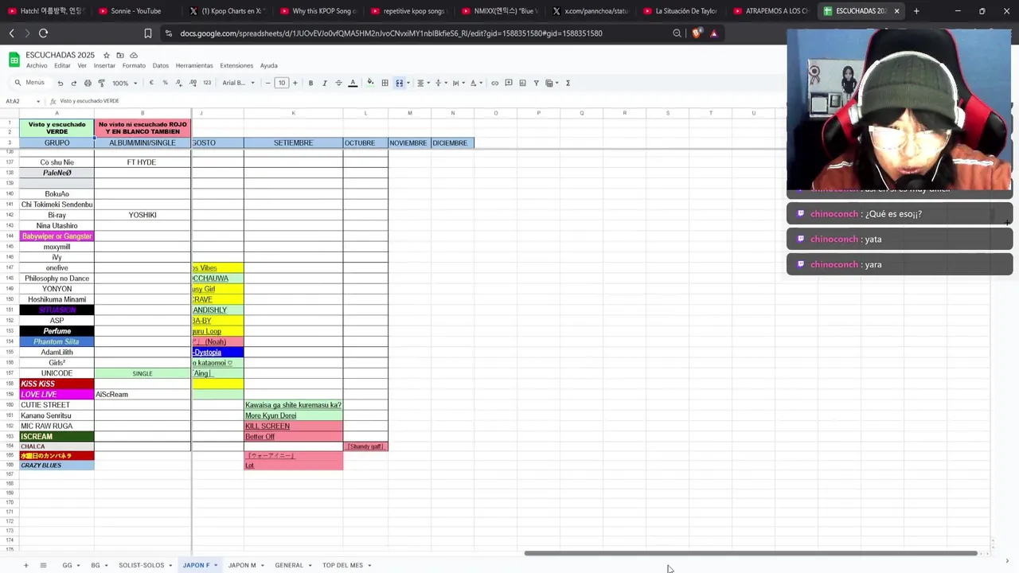
Task: Click the font size field
Action: (281, 83)
